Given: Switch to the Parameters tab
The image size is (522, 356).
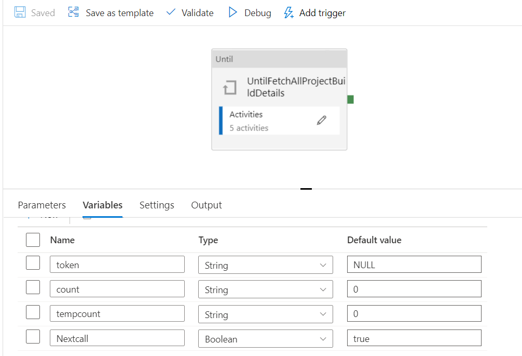Looking at the screenshot, I should pyautogui.click(x=42, y=205).
